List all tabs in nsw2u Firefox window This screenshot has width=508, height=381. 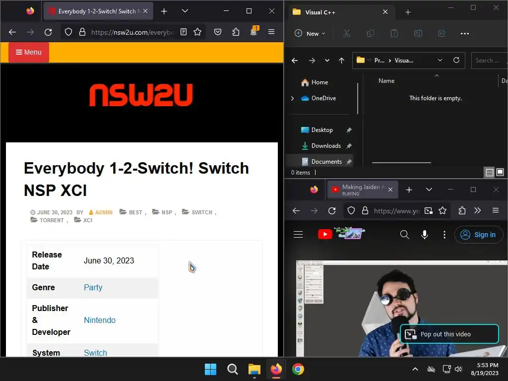185,11
